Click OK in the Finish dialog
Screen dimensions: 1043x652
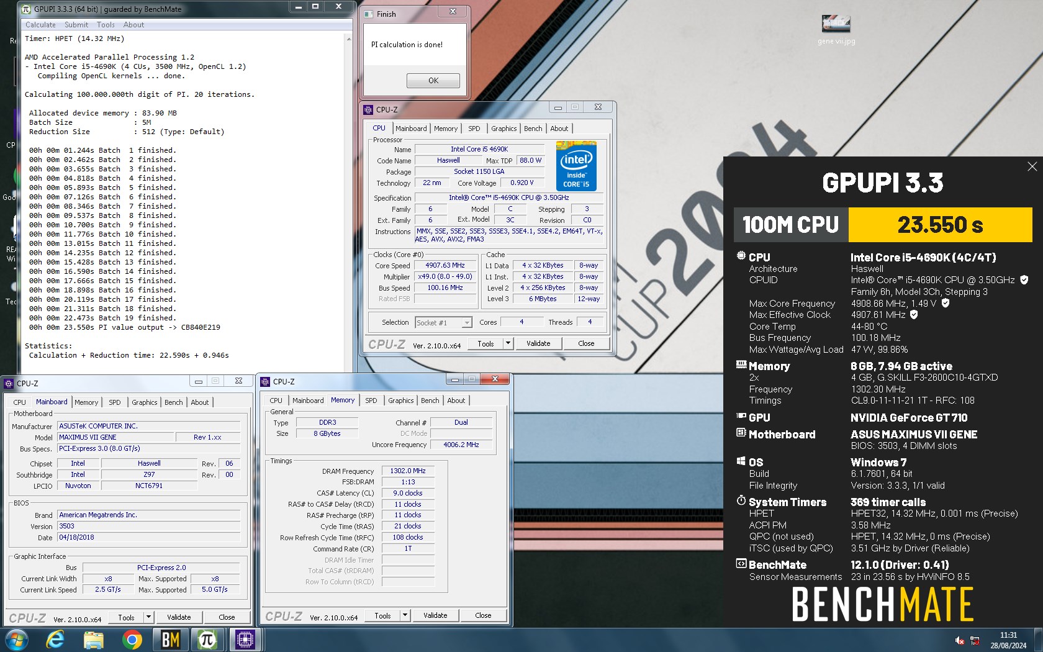tap(433, 81)
